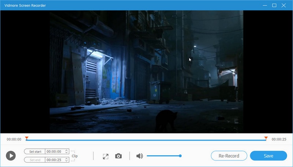Click the video preview area
The image size is (293, 167).
click(x=146, y=72)
